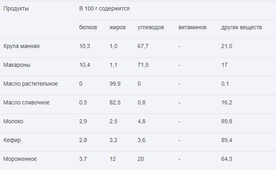The width and height of the screenshot is (276, 170).
Task: Select the "других веществ" column subheader
Action: [x=242, y=27]
